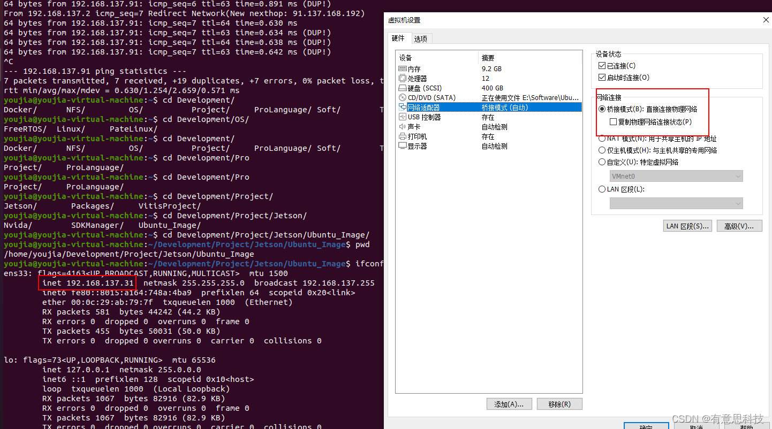Select the sound card (声卡) icon
Screen dimensions: 772x429
coord(403,127)
